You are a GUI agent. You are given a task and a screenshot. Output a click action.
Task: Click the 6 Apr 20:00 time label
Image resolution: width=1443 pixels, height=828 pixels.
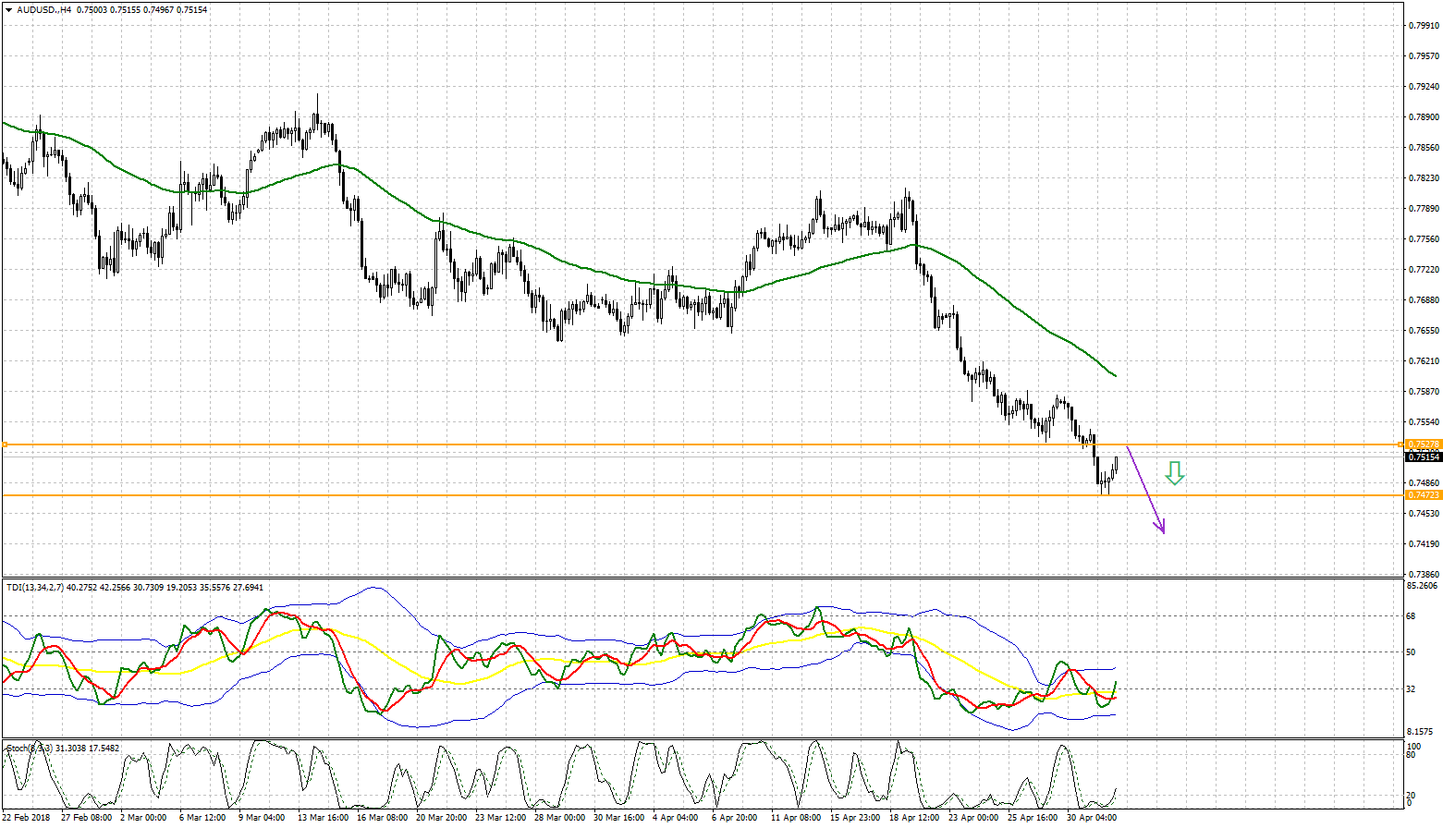[735, 818]
